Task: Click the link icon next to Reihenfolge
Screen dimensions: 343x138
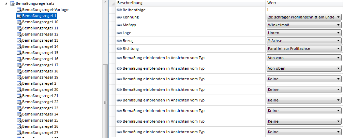Action: click(x=119, y=10)
